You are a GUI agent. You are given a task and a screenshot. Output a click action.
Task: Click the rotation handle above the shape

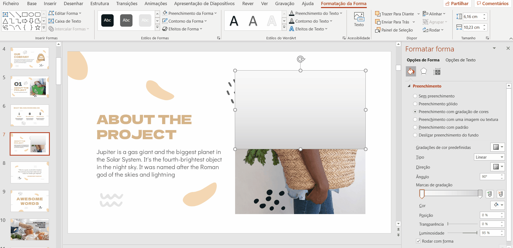[x=301, y=59]
